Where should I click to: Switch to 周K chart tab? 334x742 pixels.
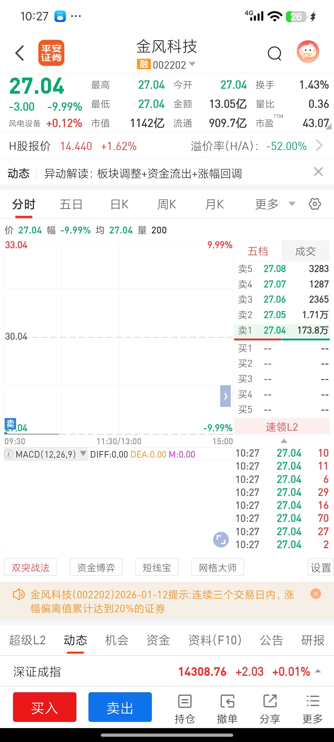pos(167,204)
